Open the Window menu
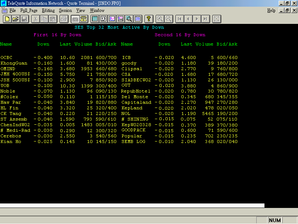The width and height of the screenshot is (298, 224). click(x=97, y=10)
